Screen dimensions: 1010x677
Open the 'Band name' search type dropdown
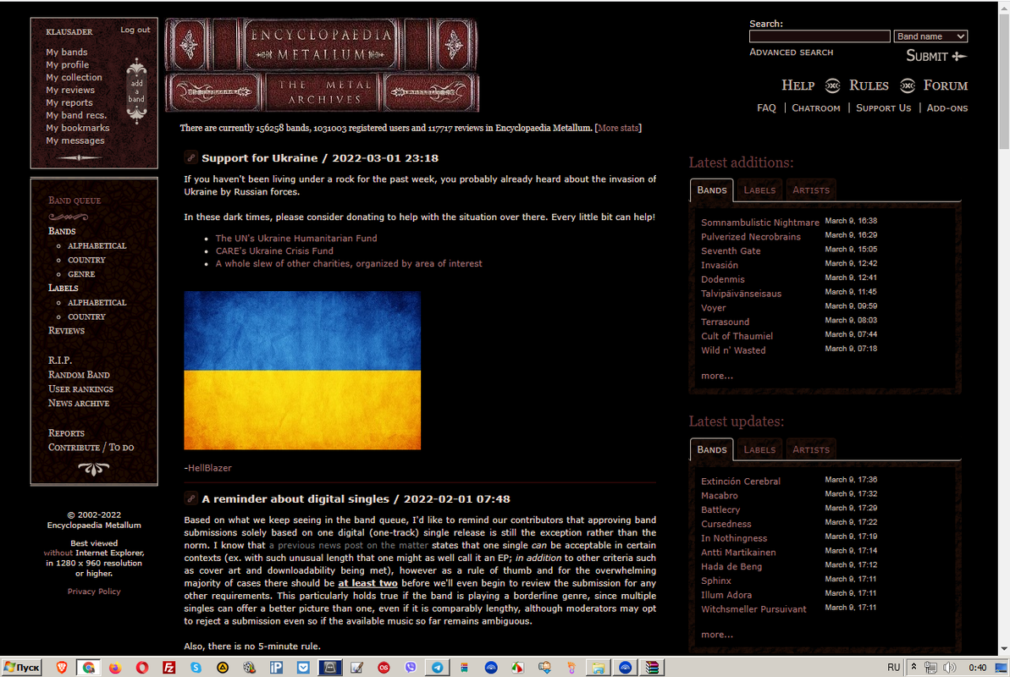click(x=930, y=36)
